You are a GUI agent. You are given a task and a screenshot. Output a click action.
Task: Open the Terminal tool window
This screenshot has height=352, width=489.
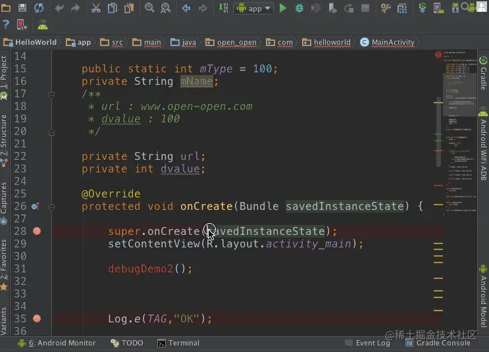(178, 343)
